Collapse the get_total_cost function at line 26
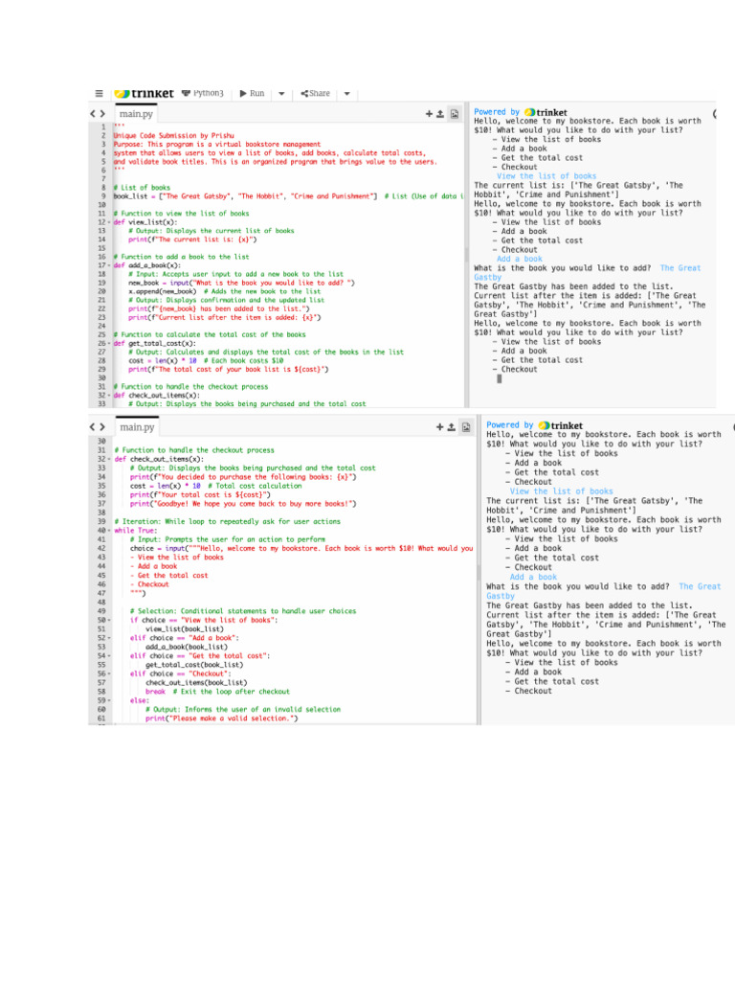This screenshot has height=981, width=735. click(x=109, y=344)
